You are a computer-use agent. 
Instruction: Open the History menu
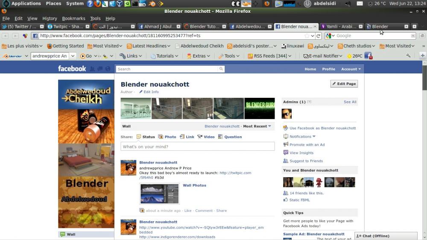(x=50, y=18)
